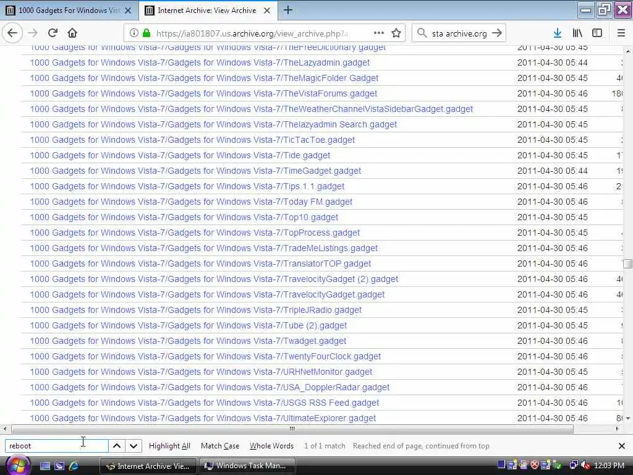This screenshot has height=475, width=633.
Task: Select the Internet Archive taskbar button
Action: tap(148, 466)
